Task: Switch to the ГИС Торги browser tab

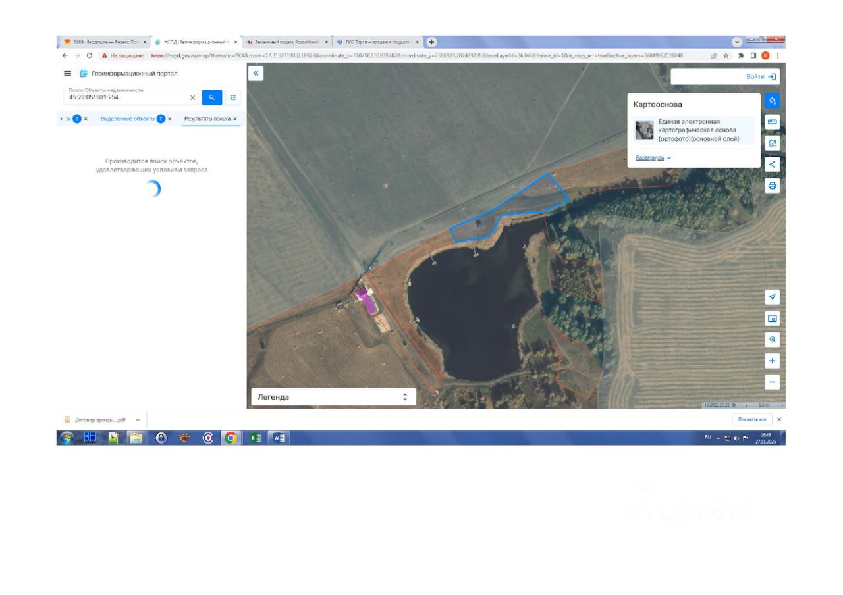Action: point(378,42)
